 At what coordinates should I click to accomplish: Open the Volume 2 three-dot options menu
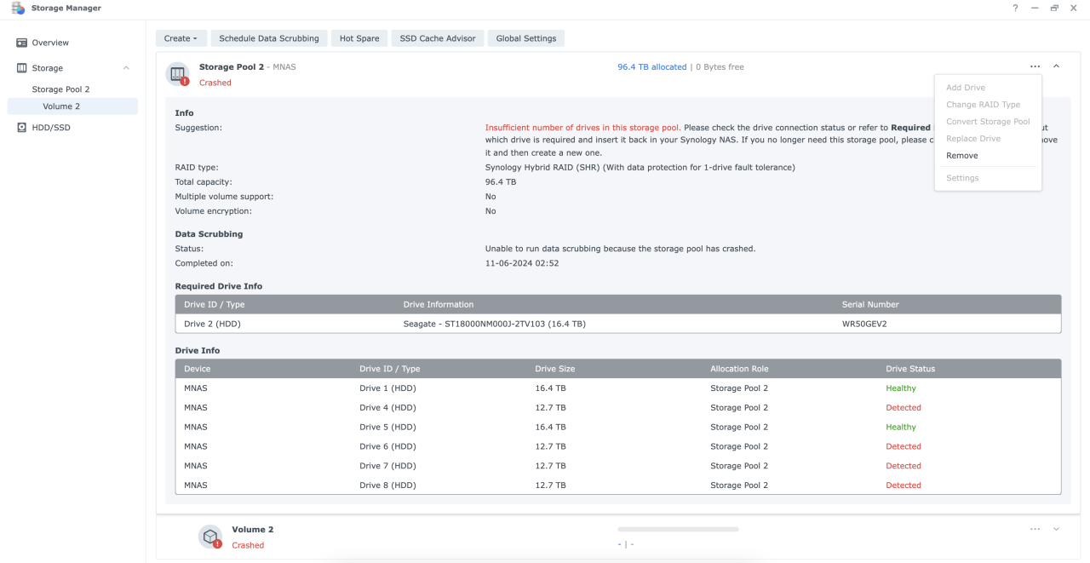pos(1035,529)
